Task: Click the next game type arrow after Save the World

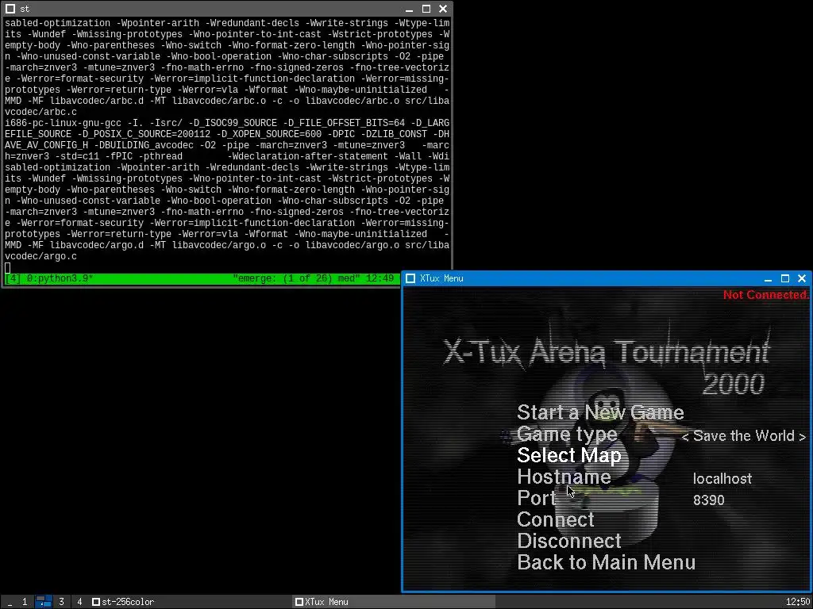Action: 803,437
